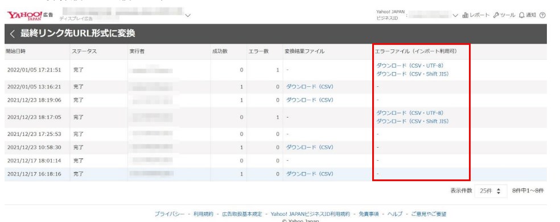Image resolution: width=560 pixels, height=222 pixels.
Task: Click the ステータス column header
Action: [84, 51]
